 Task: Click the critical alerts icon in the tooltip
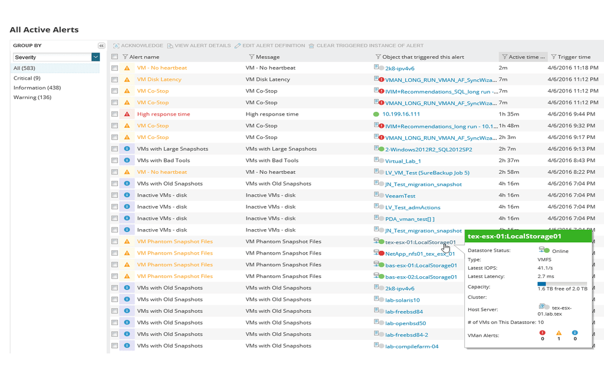coord(542,333)
